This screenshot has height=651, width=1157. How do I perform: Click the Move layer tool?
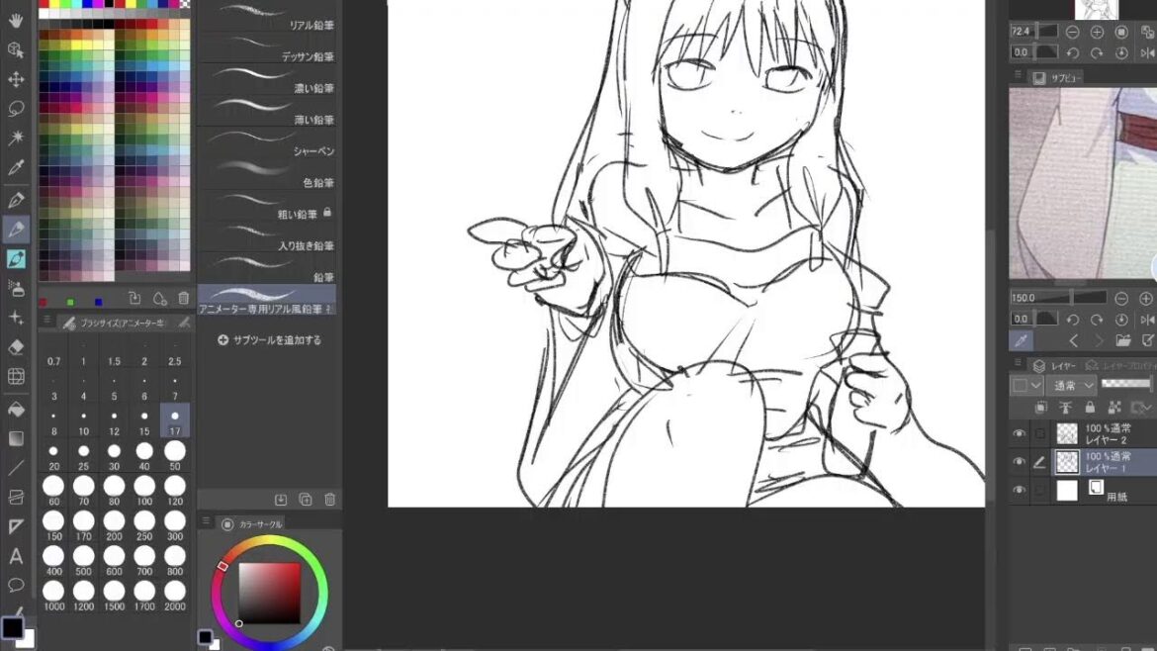point(16,79)
